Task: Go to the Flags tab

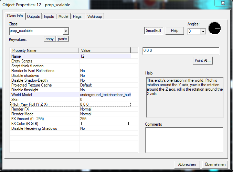Action: [77, 16]
